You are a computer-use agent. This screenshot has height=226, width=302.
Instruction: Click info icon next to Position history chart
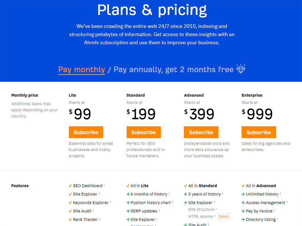[x=173, y=202]
